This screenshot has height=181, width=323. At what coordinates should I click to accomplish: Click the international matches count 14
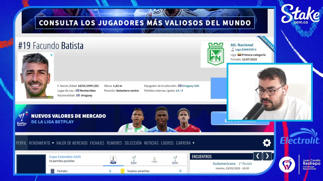coord(177,90)
